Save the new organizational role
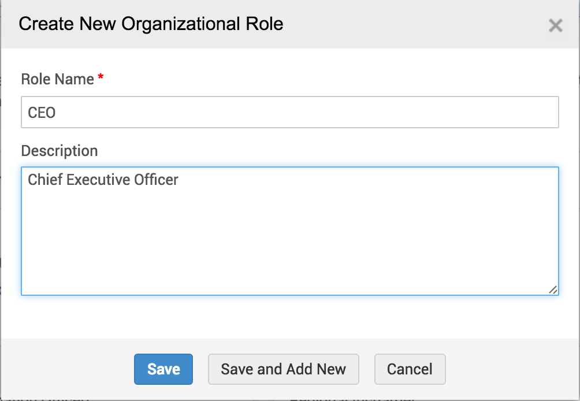 click(163, 369)
